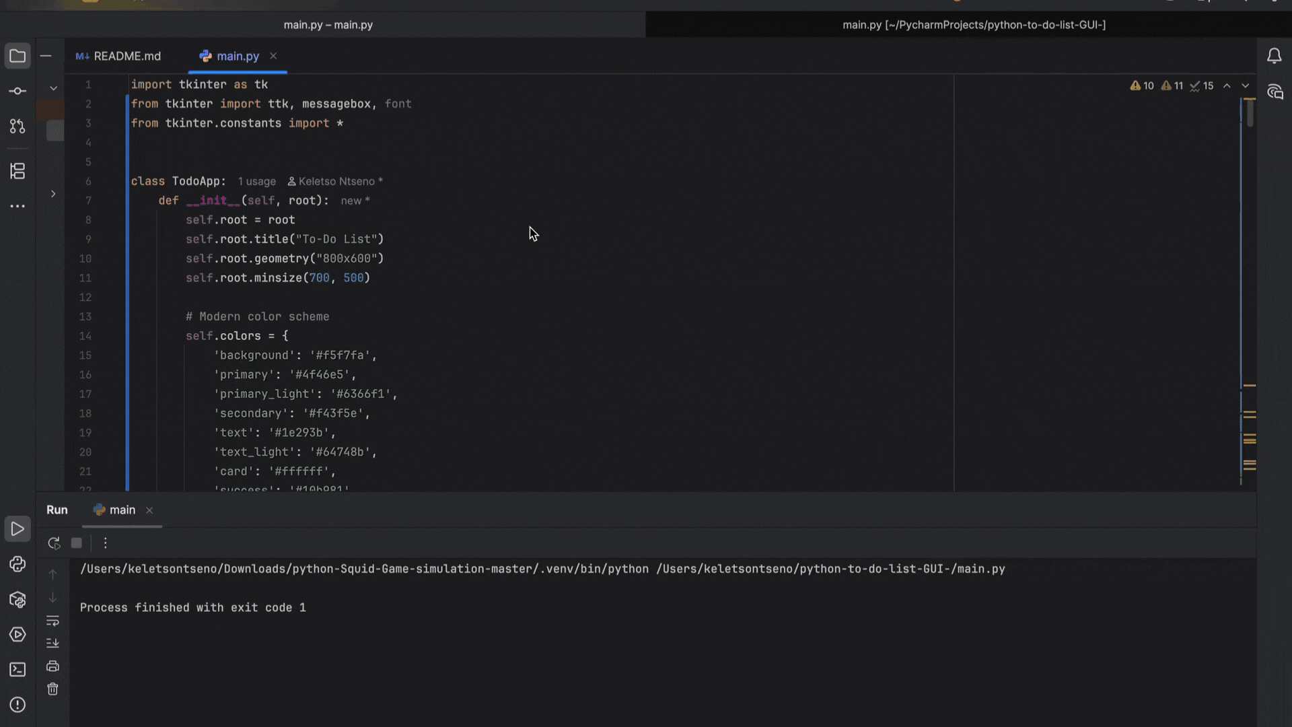
Task: Click the new * hint on __init__
Action: click(355, 201)
